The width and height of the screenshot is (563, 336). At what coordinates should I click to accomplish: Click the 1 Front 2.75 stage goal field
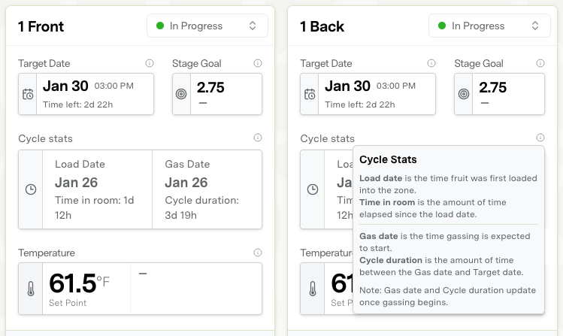[x=226, y=93]
